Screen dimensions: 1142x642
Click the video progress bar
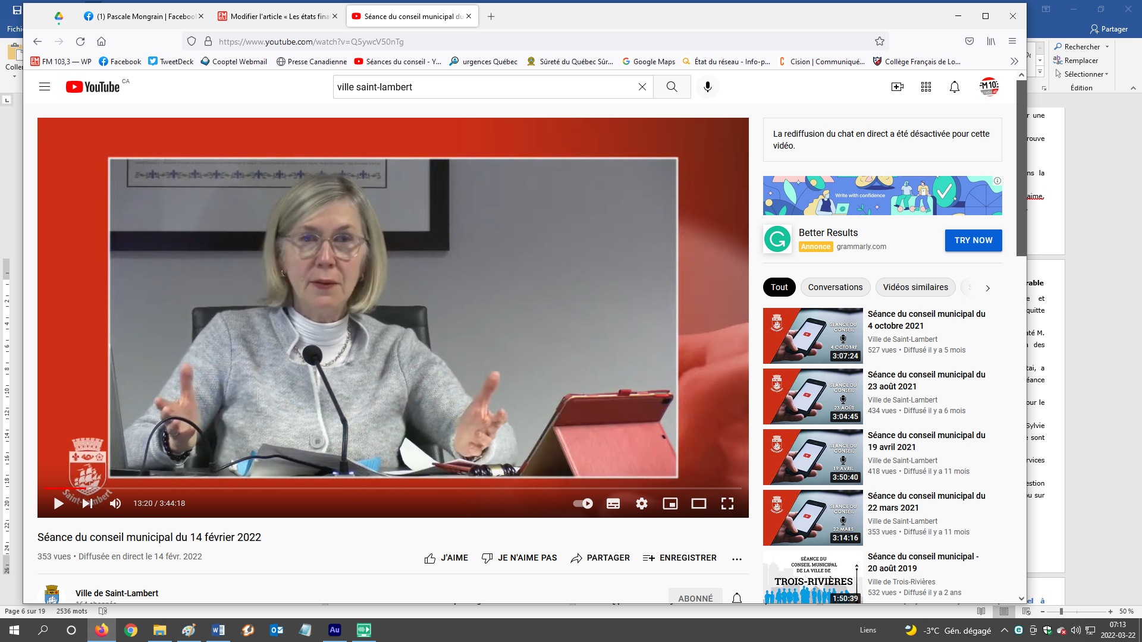tap(393, 488)
